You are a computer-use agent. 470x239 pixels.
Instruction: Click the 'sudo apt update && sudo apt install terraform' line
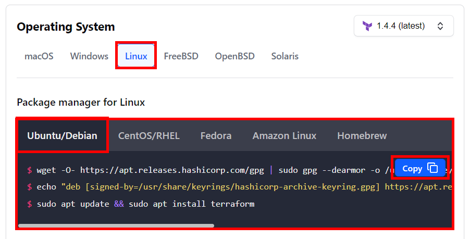tap(141, 204)
